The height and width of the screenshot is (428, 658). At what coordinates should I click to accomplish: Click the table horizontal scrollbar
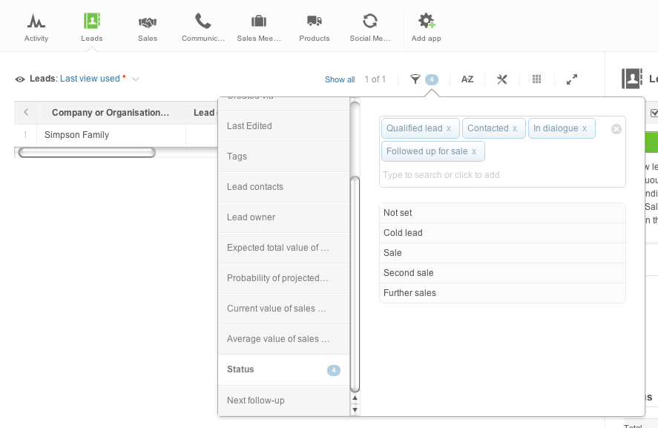[x=87, y=153]
